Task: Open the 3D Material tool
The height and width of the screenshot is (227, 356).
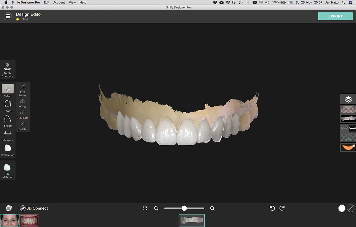Action: pos(8,170)
